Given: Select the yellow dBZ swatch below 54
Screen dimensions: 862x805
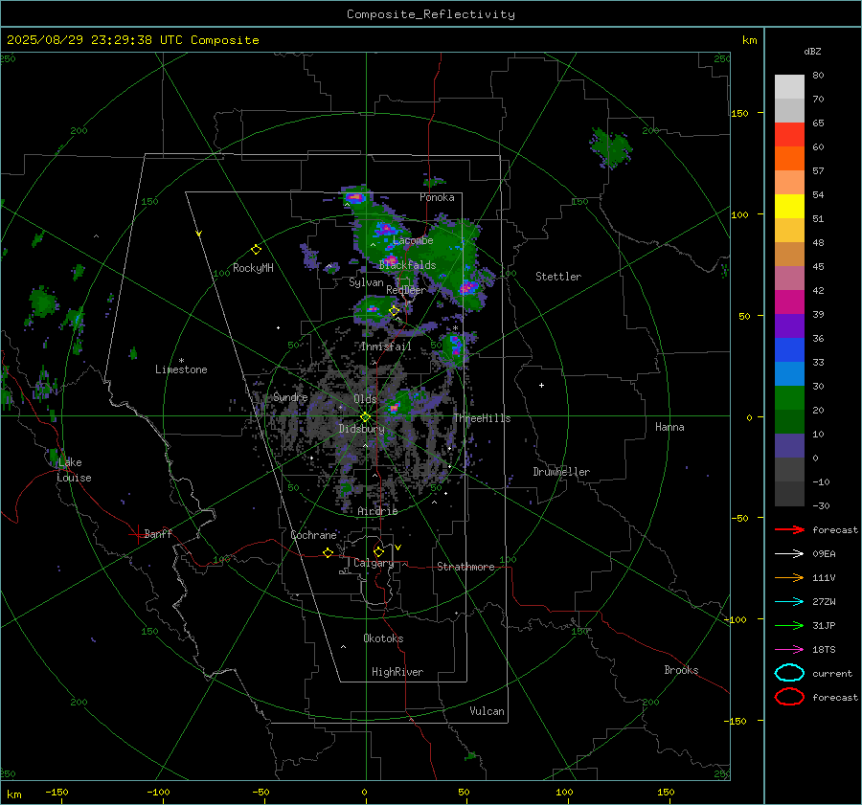Looking at the screenshot, I should [x=789, y=206].
